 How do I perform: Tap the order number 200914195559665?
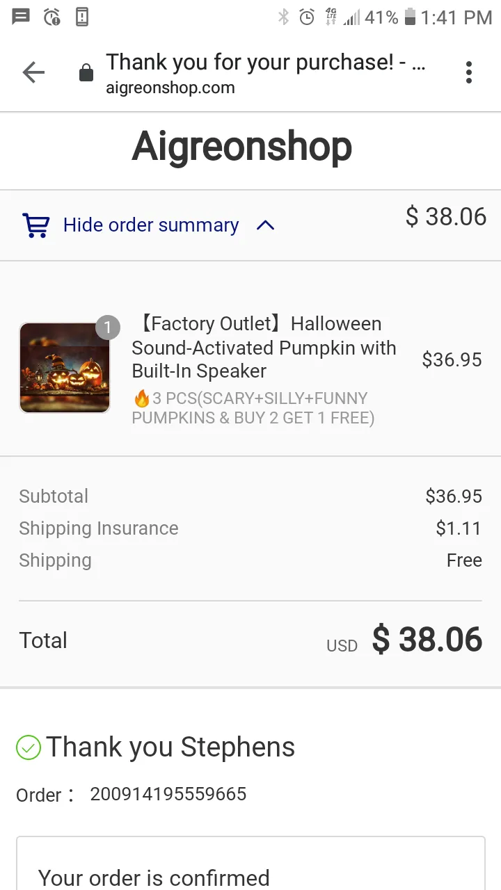pos(168,794)
